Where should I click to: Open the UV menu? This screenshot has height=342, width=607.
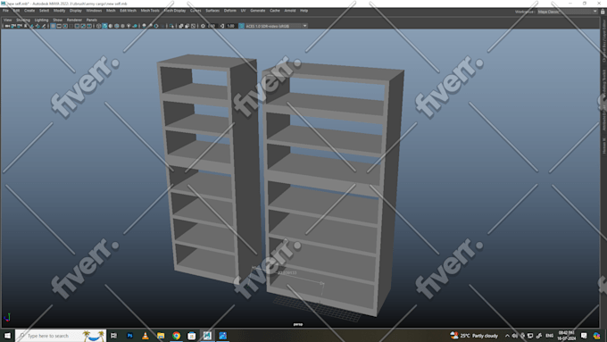243,11
